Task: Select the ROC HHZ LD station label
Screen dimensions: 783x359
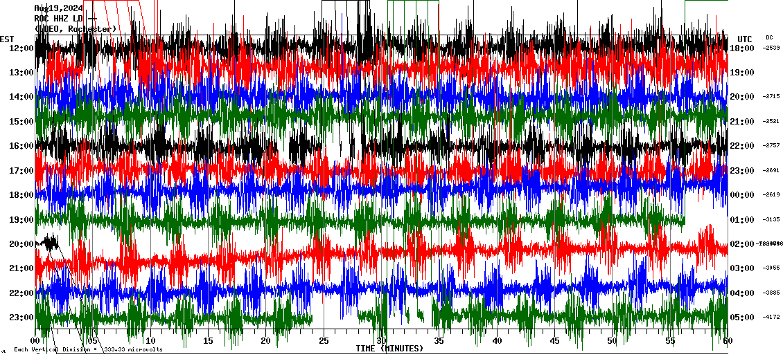Action: click(x=59, y=19)
